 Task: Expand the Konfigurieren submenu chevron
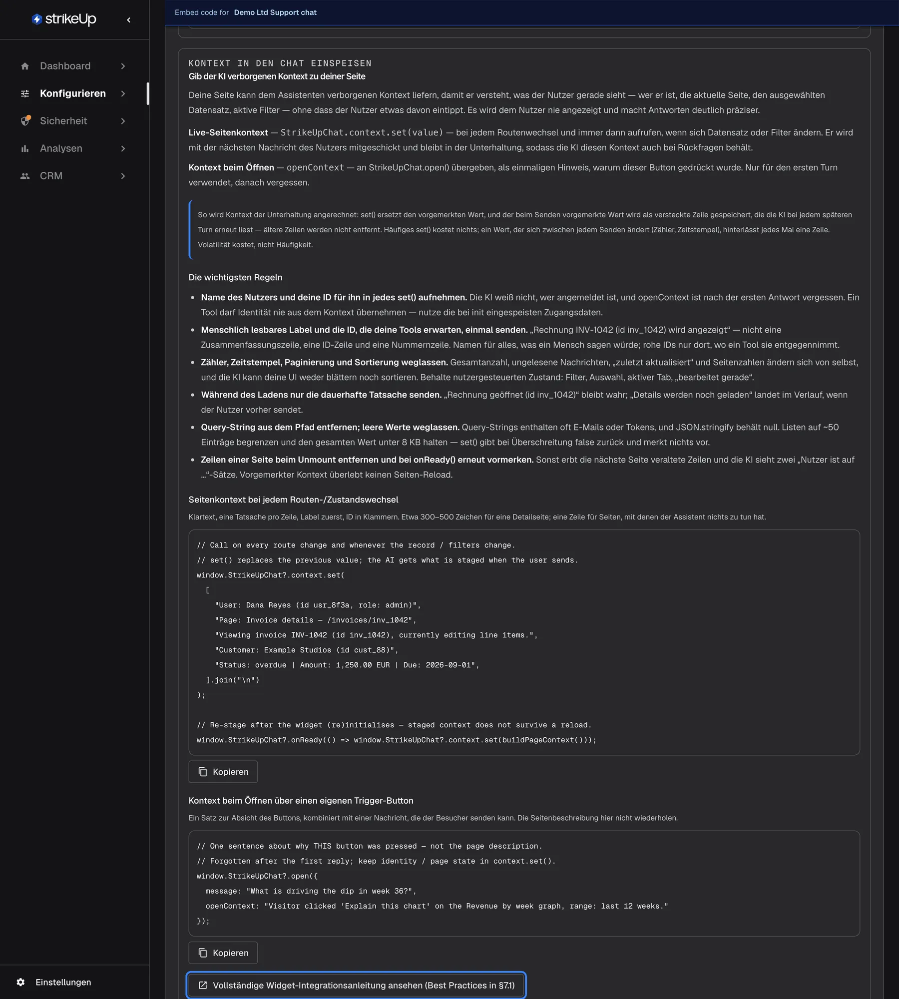123,93
